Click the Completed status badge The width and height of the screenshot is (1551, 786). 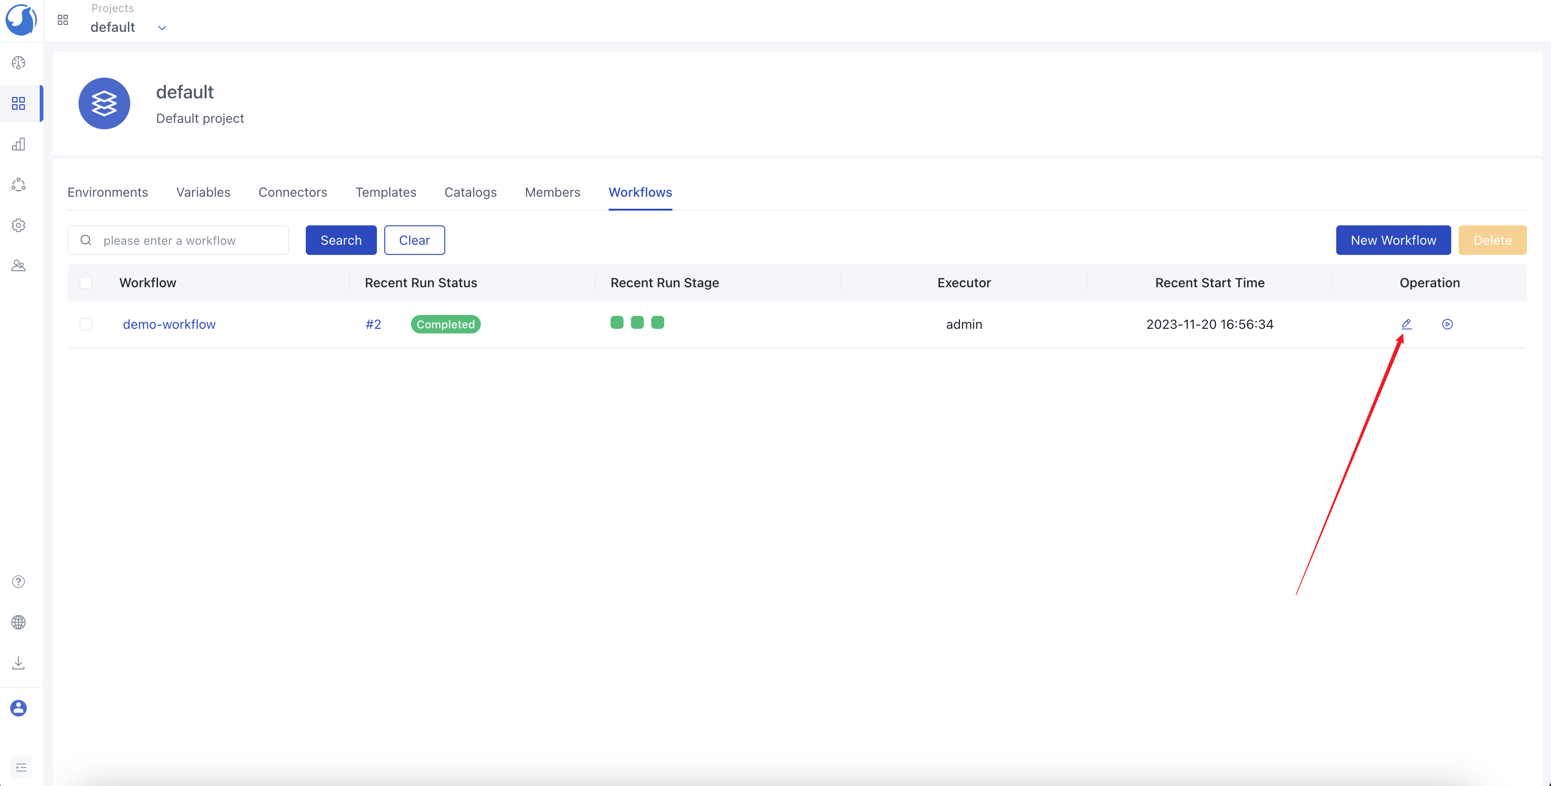446,324
